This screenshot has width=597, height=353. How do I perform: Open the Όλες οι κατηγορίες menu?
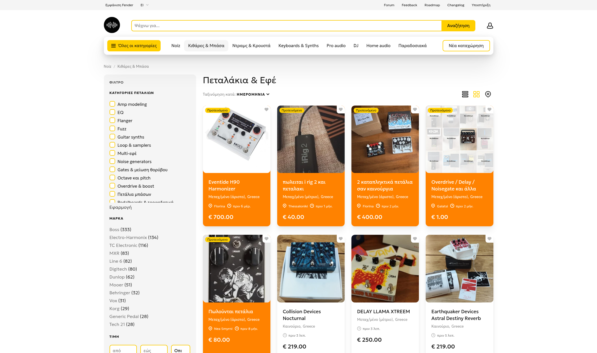click(134, 46)
